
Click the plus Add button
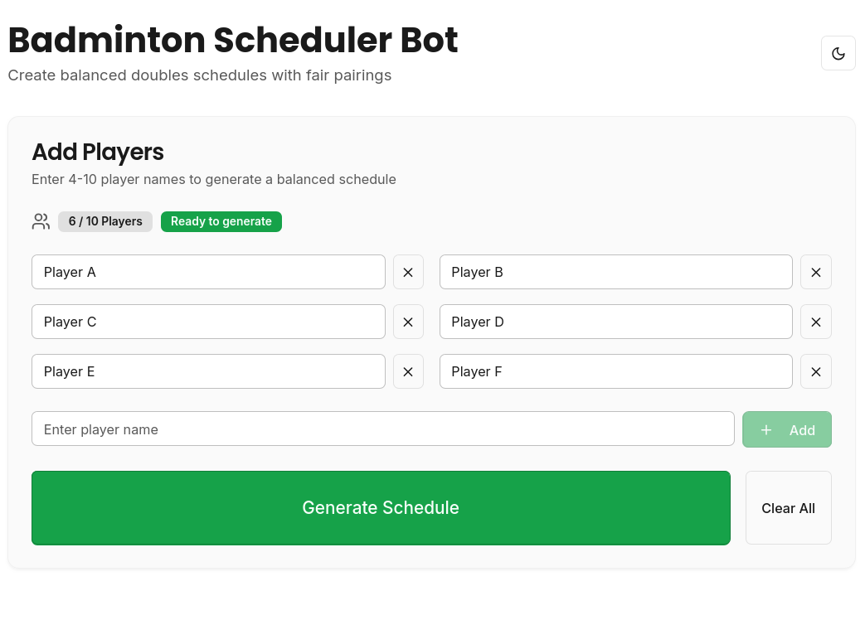pos(786,429)
